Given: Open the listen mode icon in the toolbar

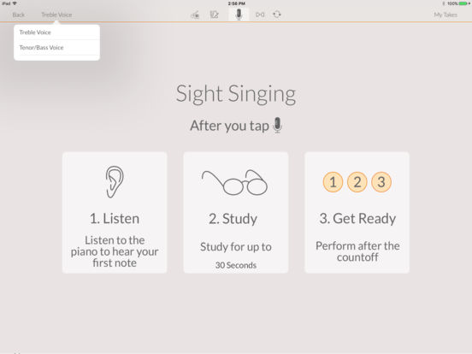Looking at the screenshot, I should (195, 15).
